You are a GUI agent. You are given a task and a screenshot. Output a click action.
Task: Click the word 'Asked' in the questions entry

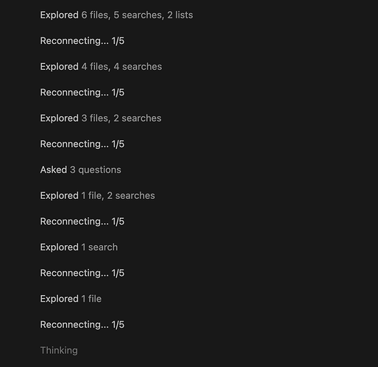54,170
